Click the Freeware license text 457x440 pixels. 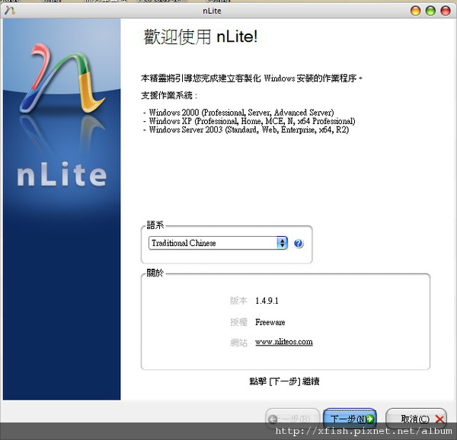coord(270,322)
